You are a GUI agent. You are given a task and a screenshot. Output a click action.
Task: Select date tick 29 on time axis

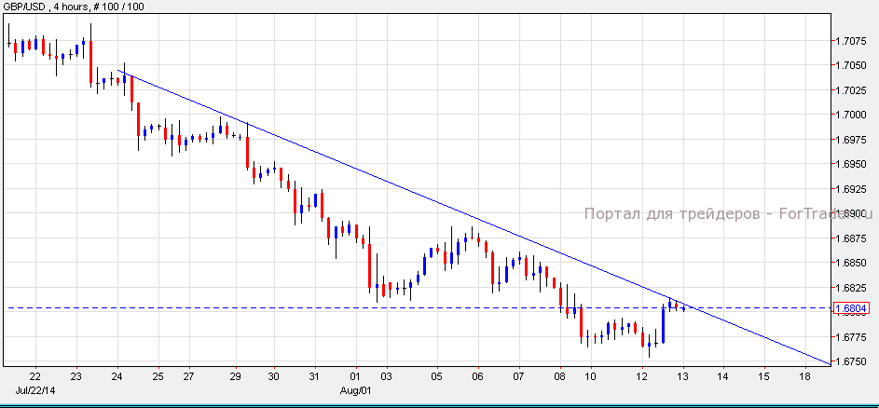(x=236, y=376)
